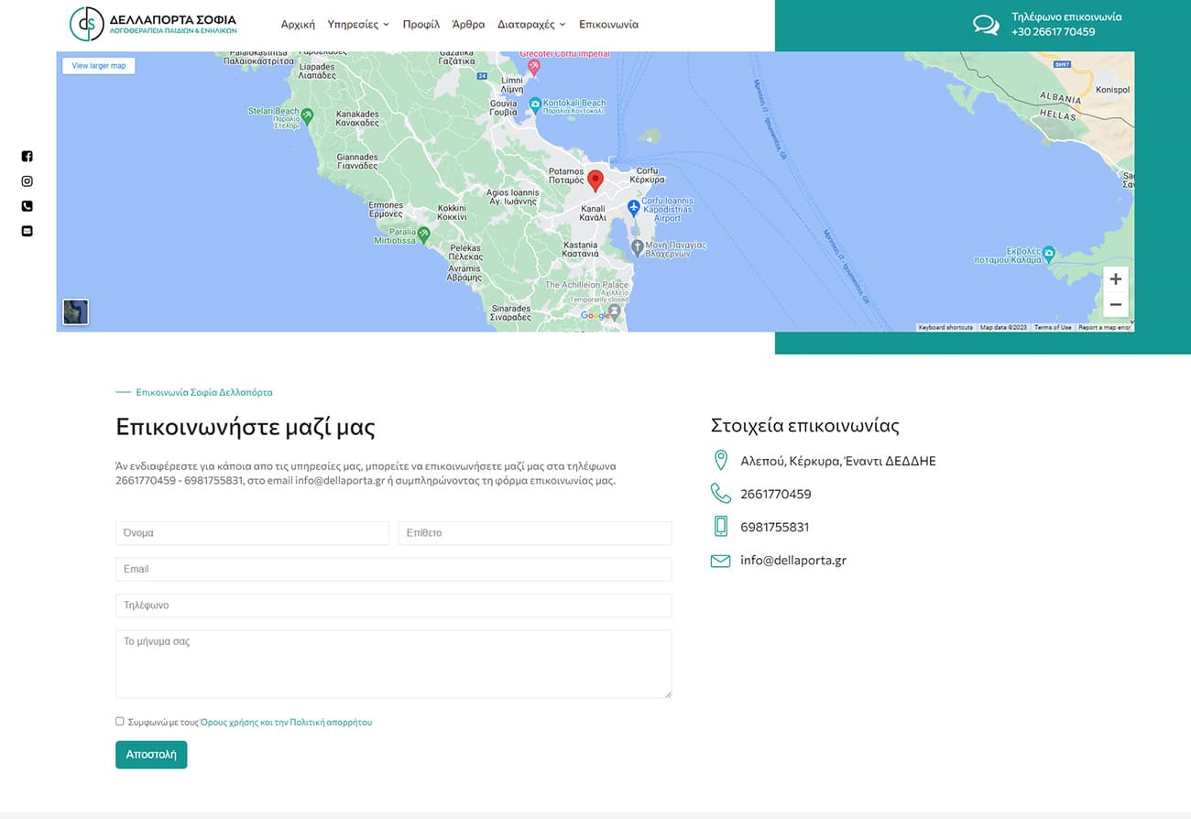Click the Grecotel Corfu Imperial hotel marker
The image size is (1191, 819).
tap(534, 66)
